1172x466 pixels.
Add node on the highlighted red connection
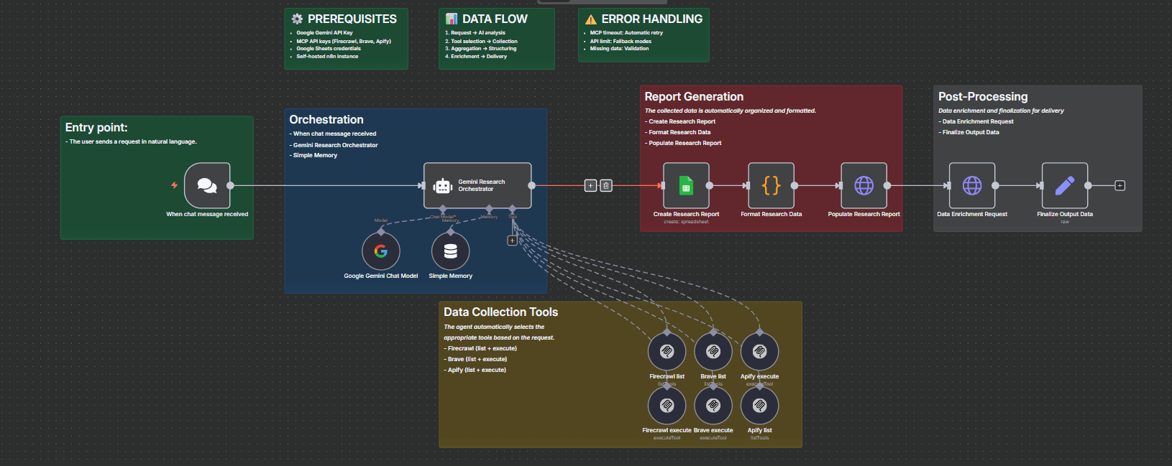(590, 186)
